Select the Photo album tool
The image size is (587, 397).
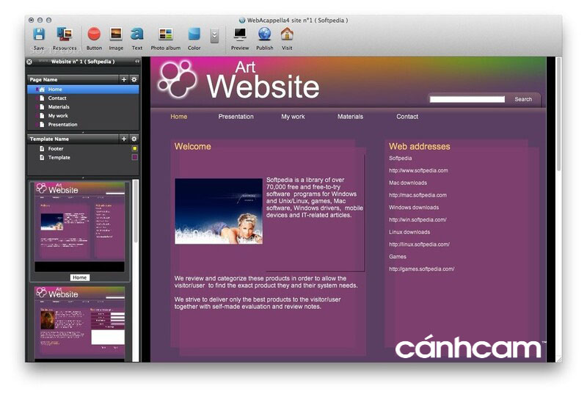(166, 34)
